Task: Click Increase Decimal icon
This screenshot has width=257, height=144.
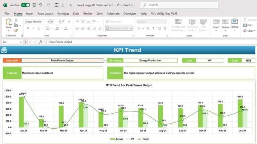Action: (x=159, y=28)
